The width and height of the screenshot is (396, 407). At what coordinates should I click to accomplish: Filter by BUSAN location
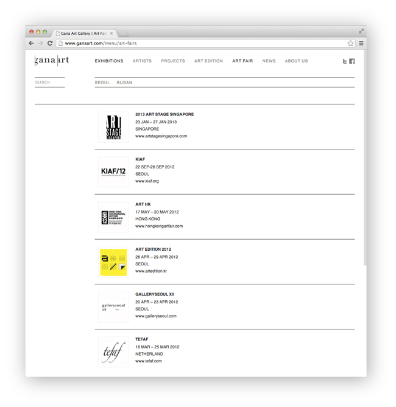pos(124,82)
